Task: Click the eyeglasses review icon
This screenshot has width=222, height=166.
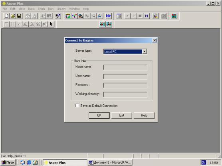Action: 100,16
